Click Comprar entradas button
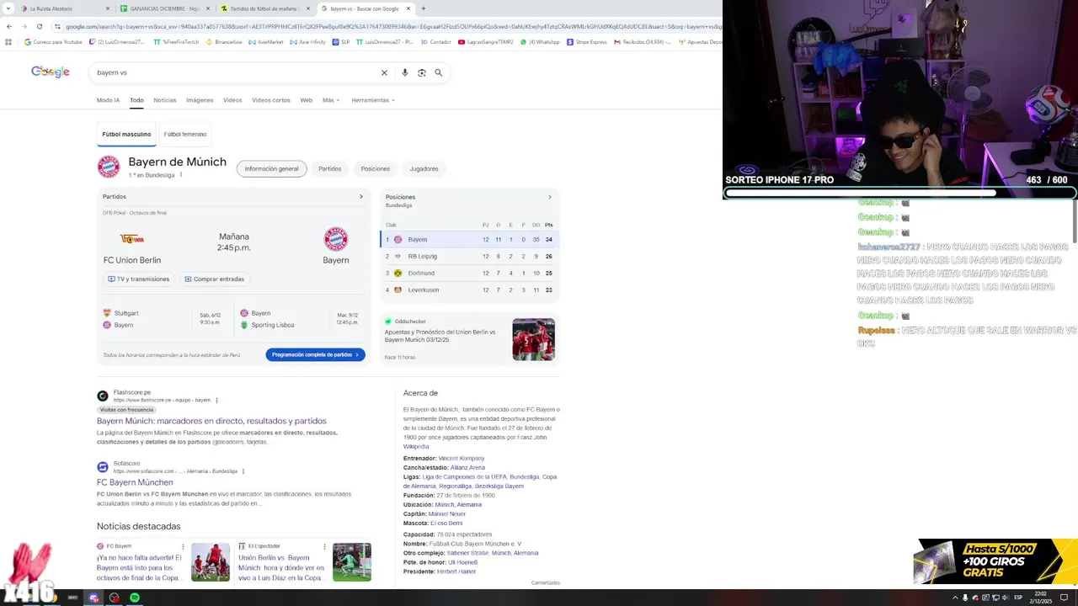 click(215, 279)
